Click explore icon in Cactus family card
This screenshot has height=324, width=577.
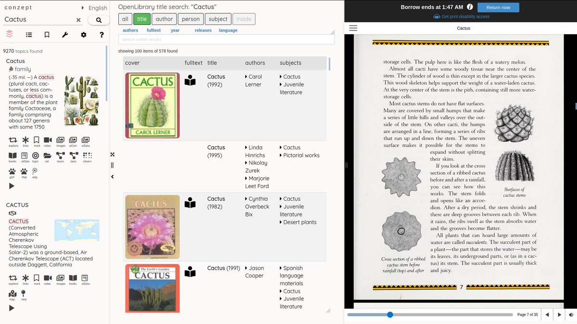pos(13,141)
